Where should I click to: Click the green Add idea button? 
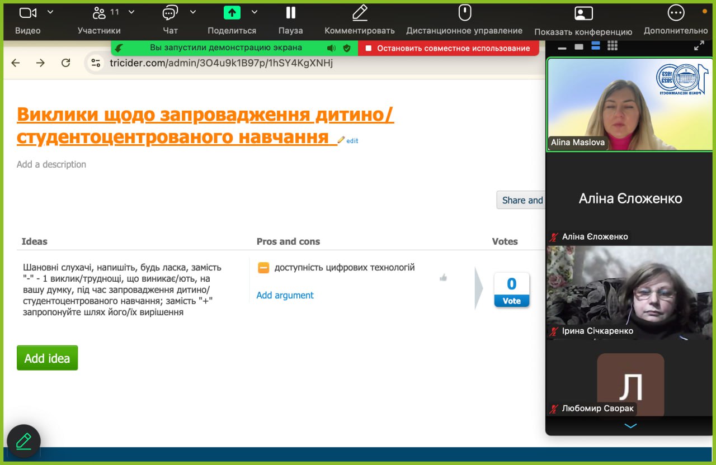47,358
